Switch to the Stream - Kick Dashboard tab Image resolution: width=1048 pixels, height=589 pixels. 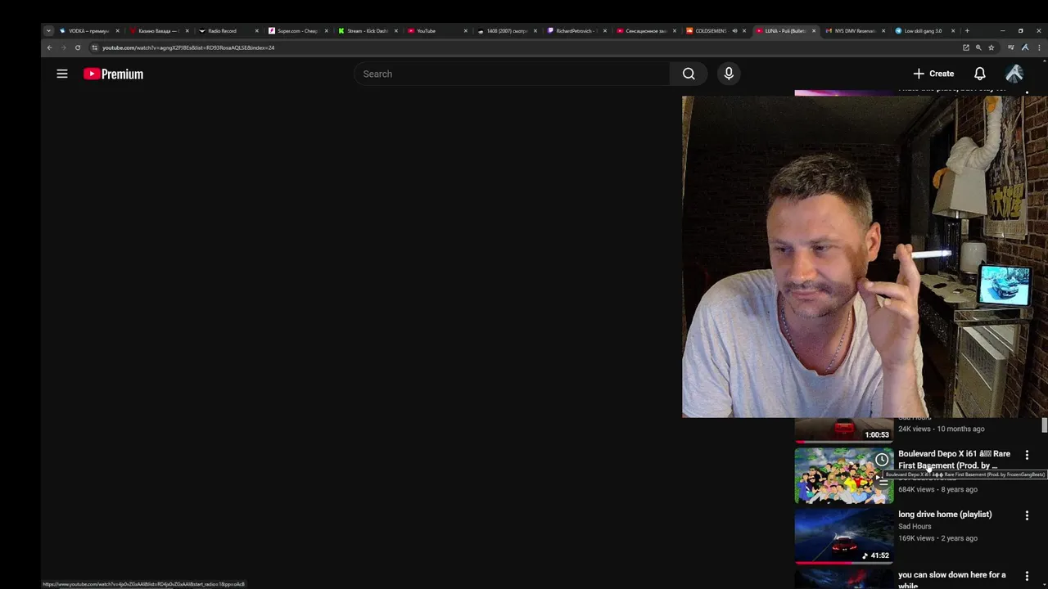coord(367,31)
